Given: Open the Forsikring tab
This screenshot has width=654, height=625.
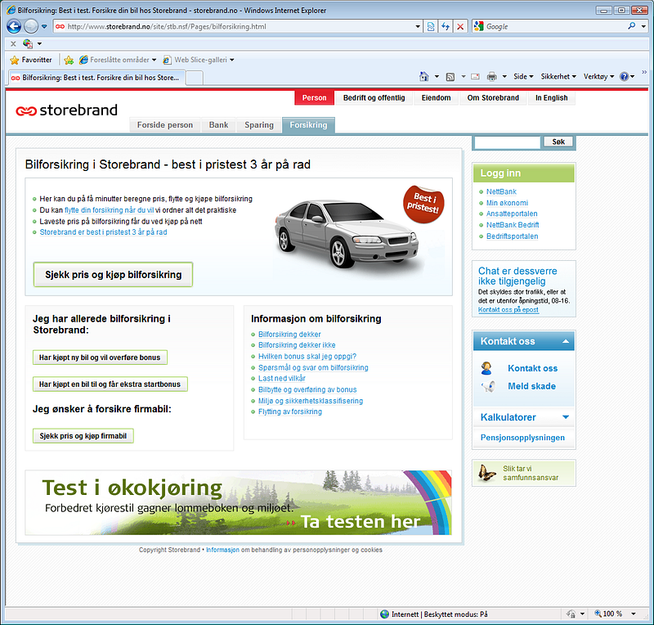Looking at the screenshot, I should click(x=308, y=125).
